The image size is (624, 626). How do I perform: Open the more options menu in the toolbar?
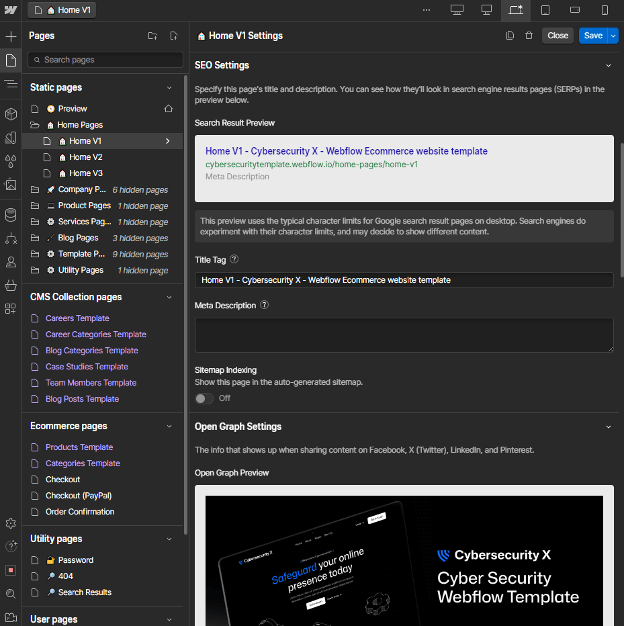click(426, 10)
